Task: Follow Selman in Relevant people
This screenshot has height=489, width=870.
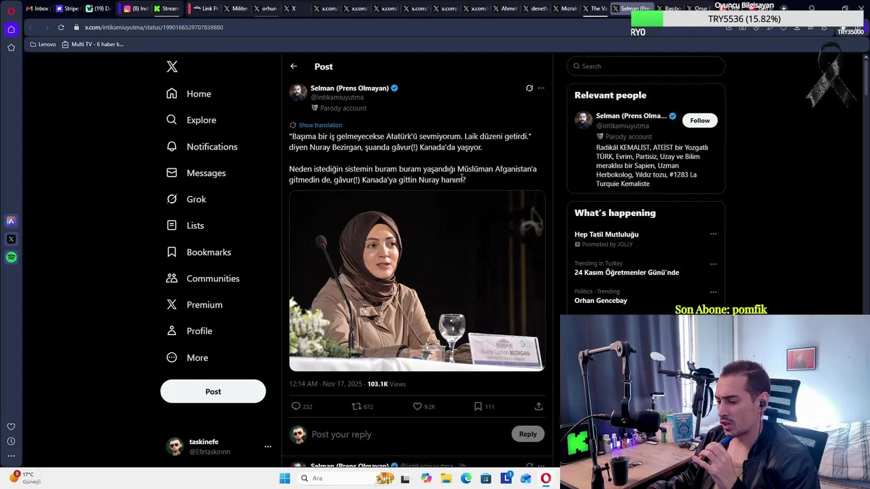Action: [x=699, y=120]
